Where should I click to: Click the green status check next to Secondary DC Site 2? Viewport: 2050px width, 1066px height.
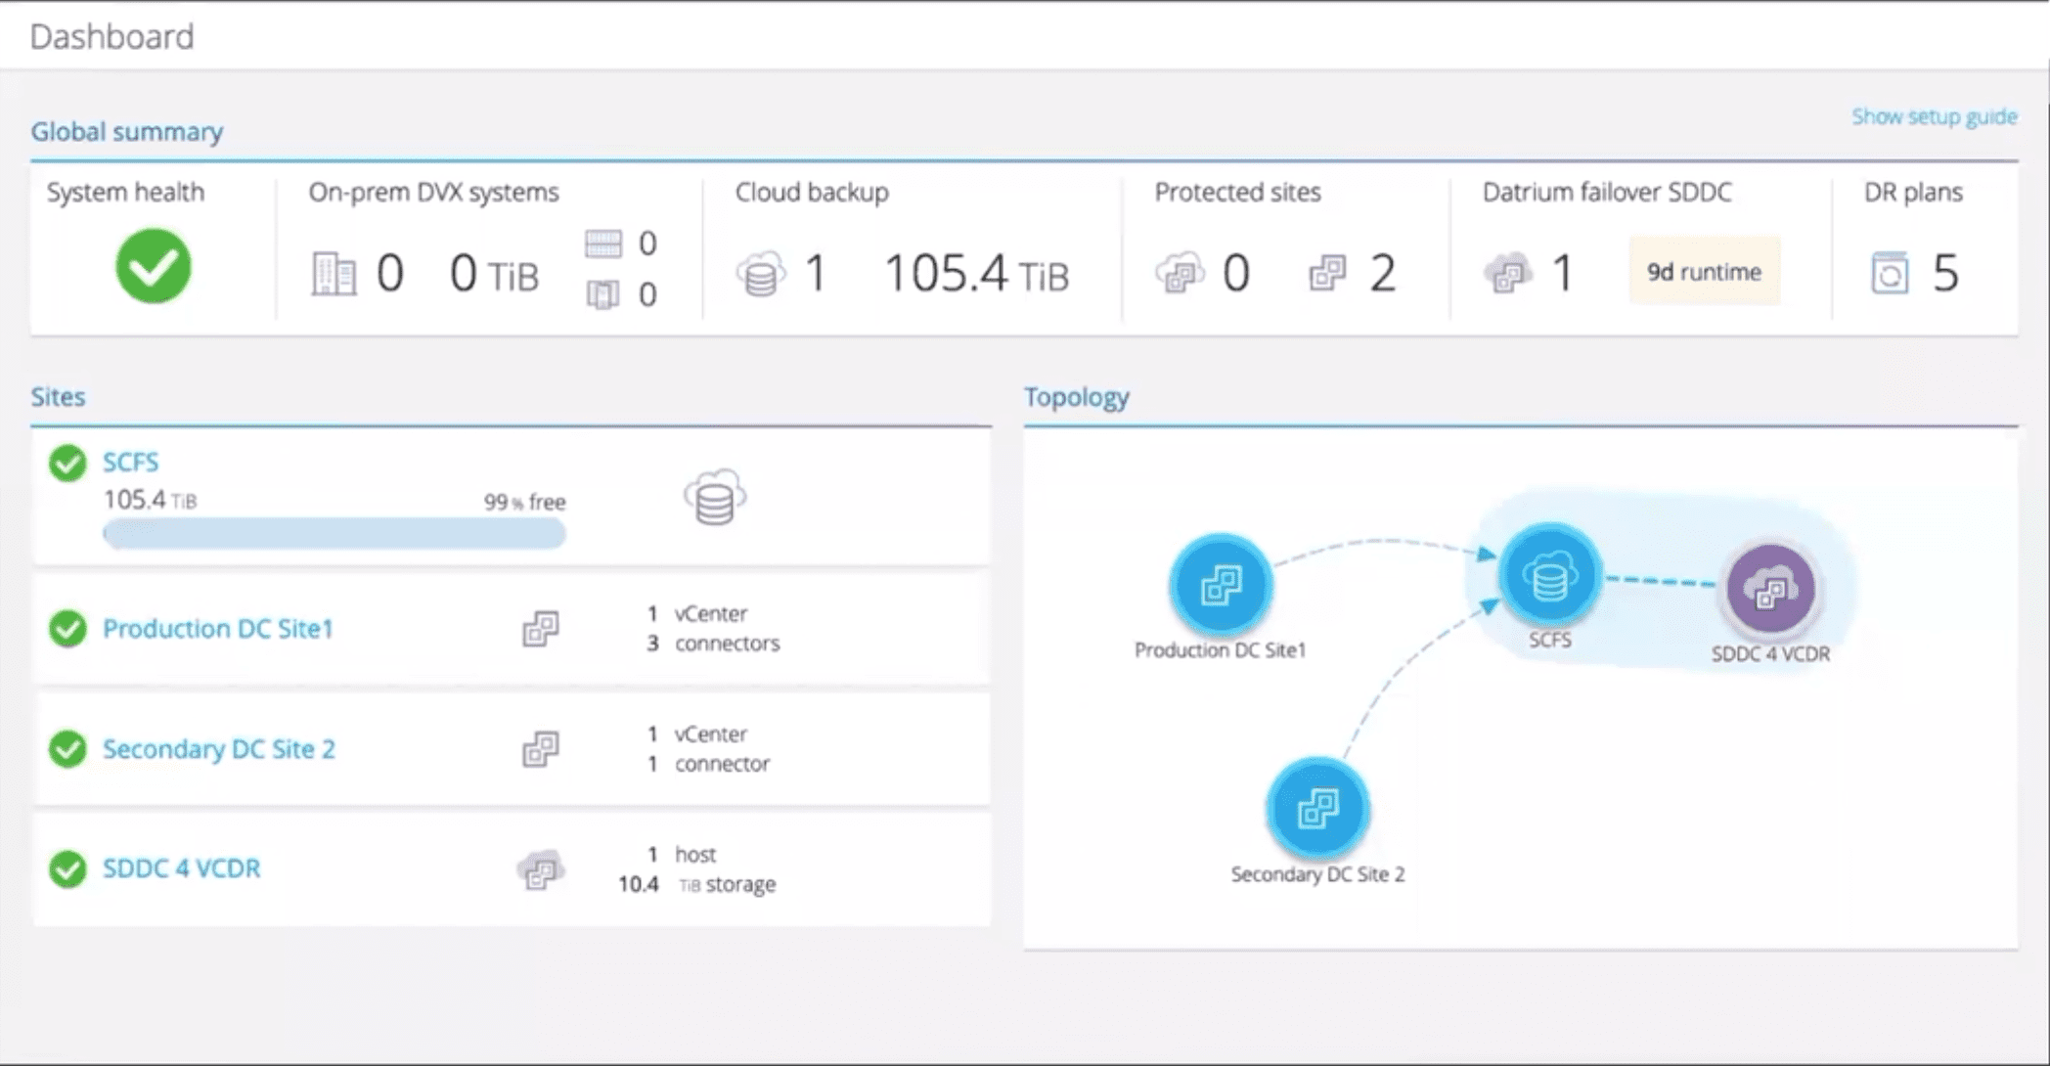tap(67, 749)
